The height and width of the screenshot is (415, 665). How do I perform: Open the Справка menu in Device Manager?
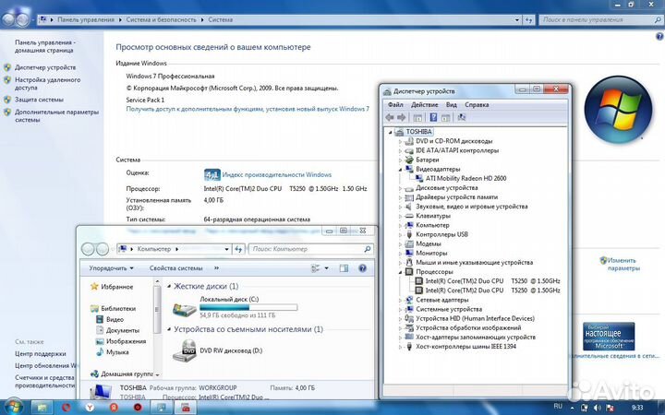click(477, 104)
